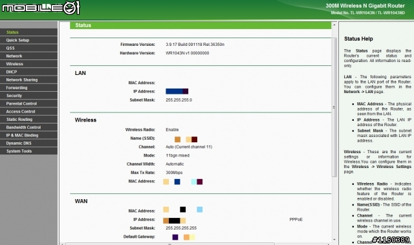Click the PPPoE connection type text
The image size is (414, 245).
pos(296,219)
